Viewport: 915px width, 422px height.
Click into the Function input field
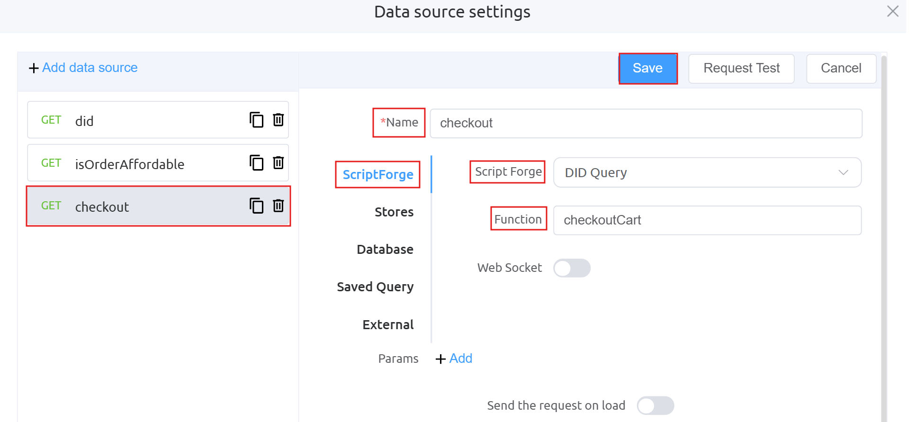pyautogui.click(x=707, y=220)
